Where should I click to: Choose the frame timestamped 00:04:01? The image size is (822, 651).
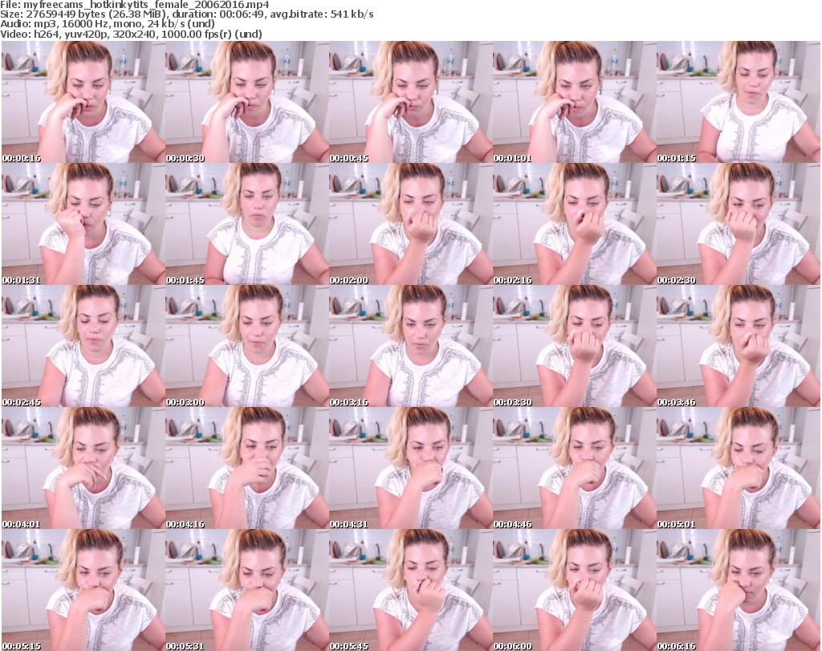[83, 468]
